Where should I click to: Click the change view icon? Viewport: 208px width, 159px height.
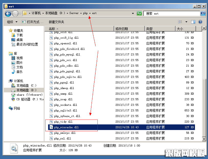coord(180,22)
